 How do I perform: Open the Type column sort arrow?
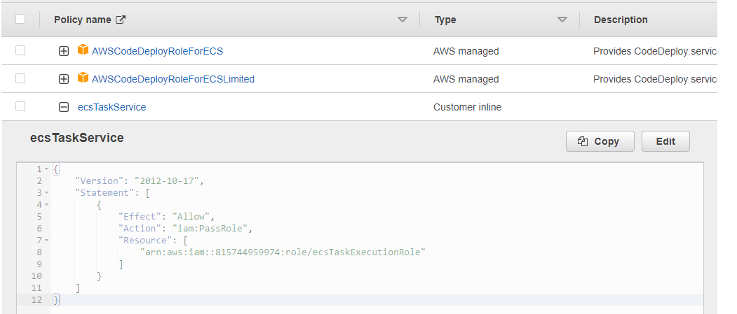click(x=562, y=20)
